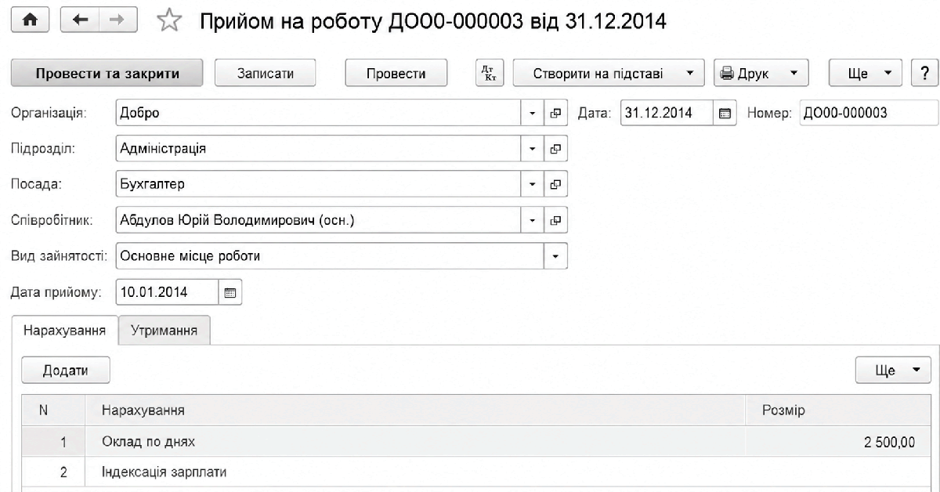940x492 pixels.
Task: Click Провести та закрити button
Action: coord(107,74)
